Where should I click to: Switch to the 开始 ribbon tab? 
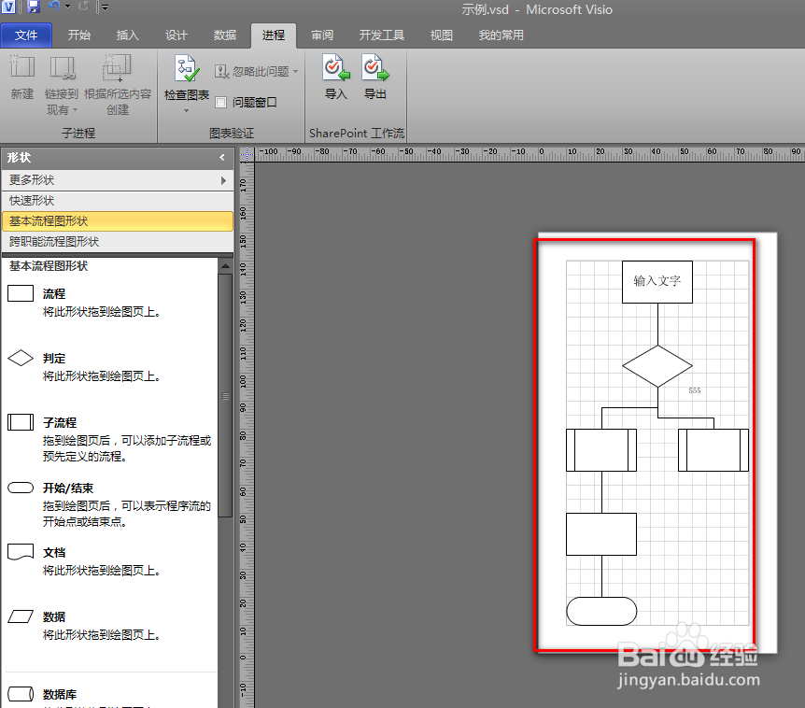point(79,35)
